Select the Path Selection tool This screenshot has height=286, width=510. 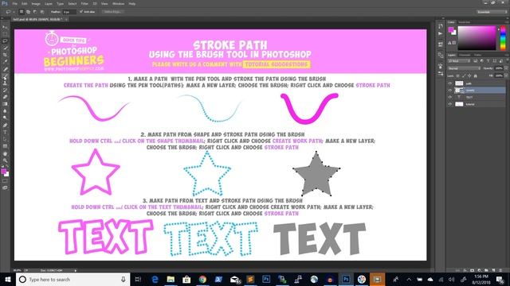click(5, 139)
